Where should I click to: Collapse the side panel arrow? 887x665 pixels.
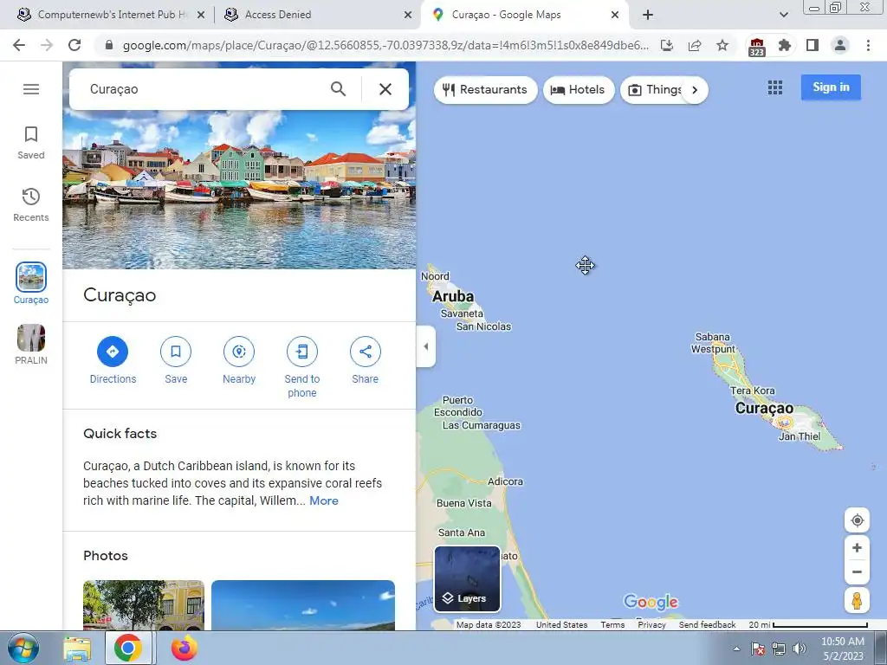(x=426, y=346)
